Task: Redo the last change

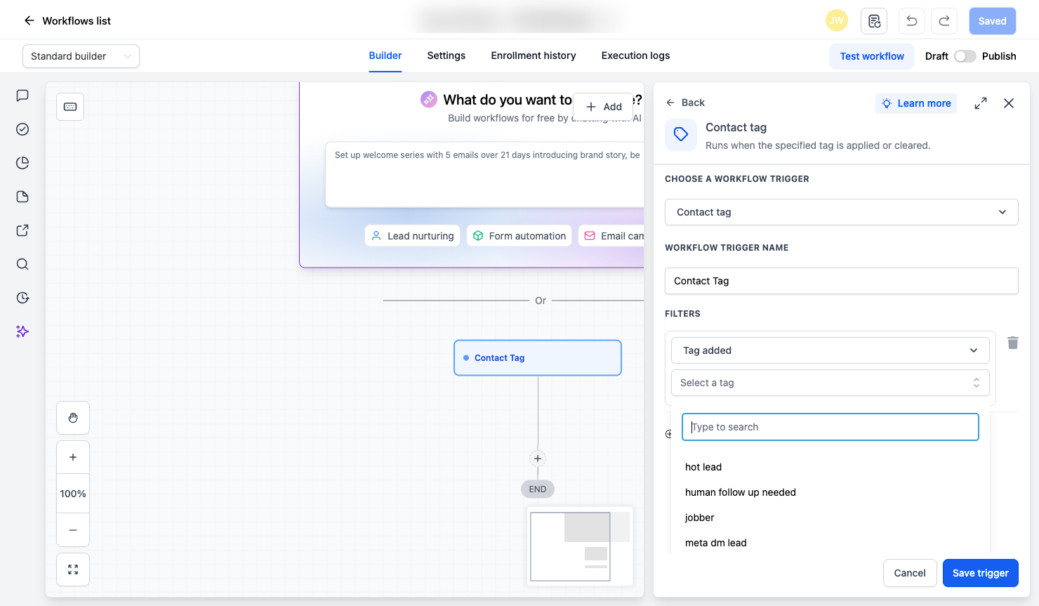Action: pos(944,21)
